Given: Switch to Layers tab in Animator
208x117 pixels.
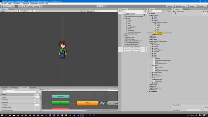Looking at the screenshot, I should 3,90.
